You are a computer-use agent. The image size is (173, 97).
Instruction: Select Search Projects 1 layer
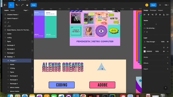pos(17,19)
